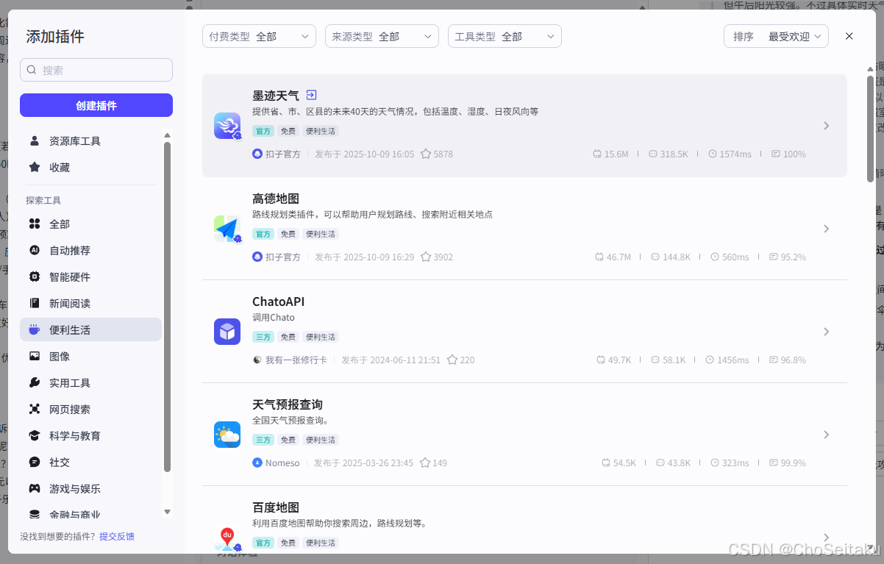Viewport: 884px width, 564px height.
Task: Click the 新闻阅读 book icon
Action: 35,304
